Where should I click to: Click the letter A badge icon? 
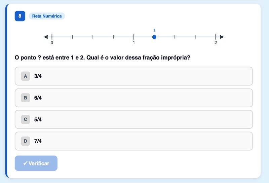[26, 76]
